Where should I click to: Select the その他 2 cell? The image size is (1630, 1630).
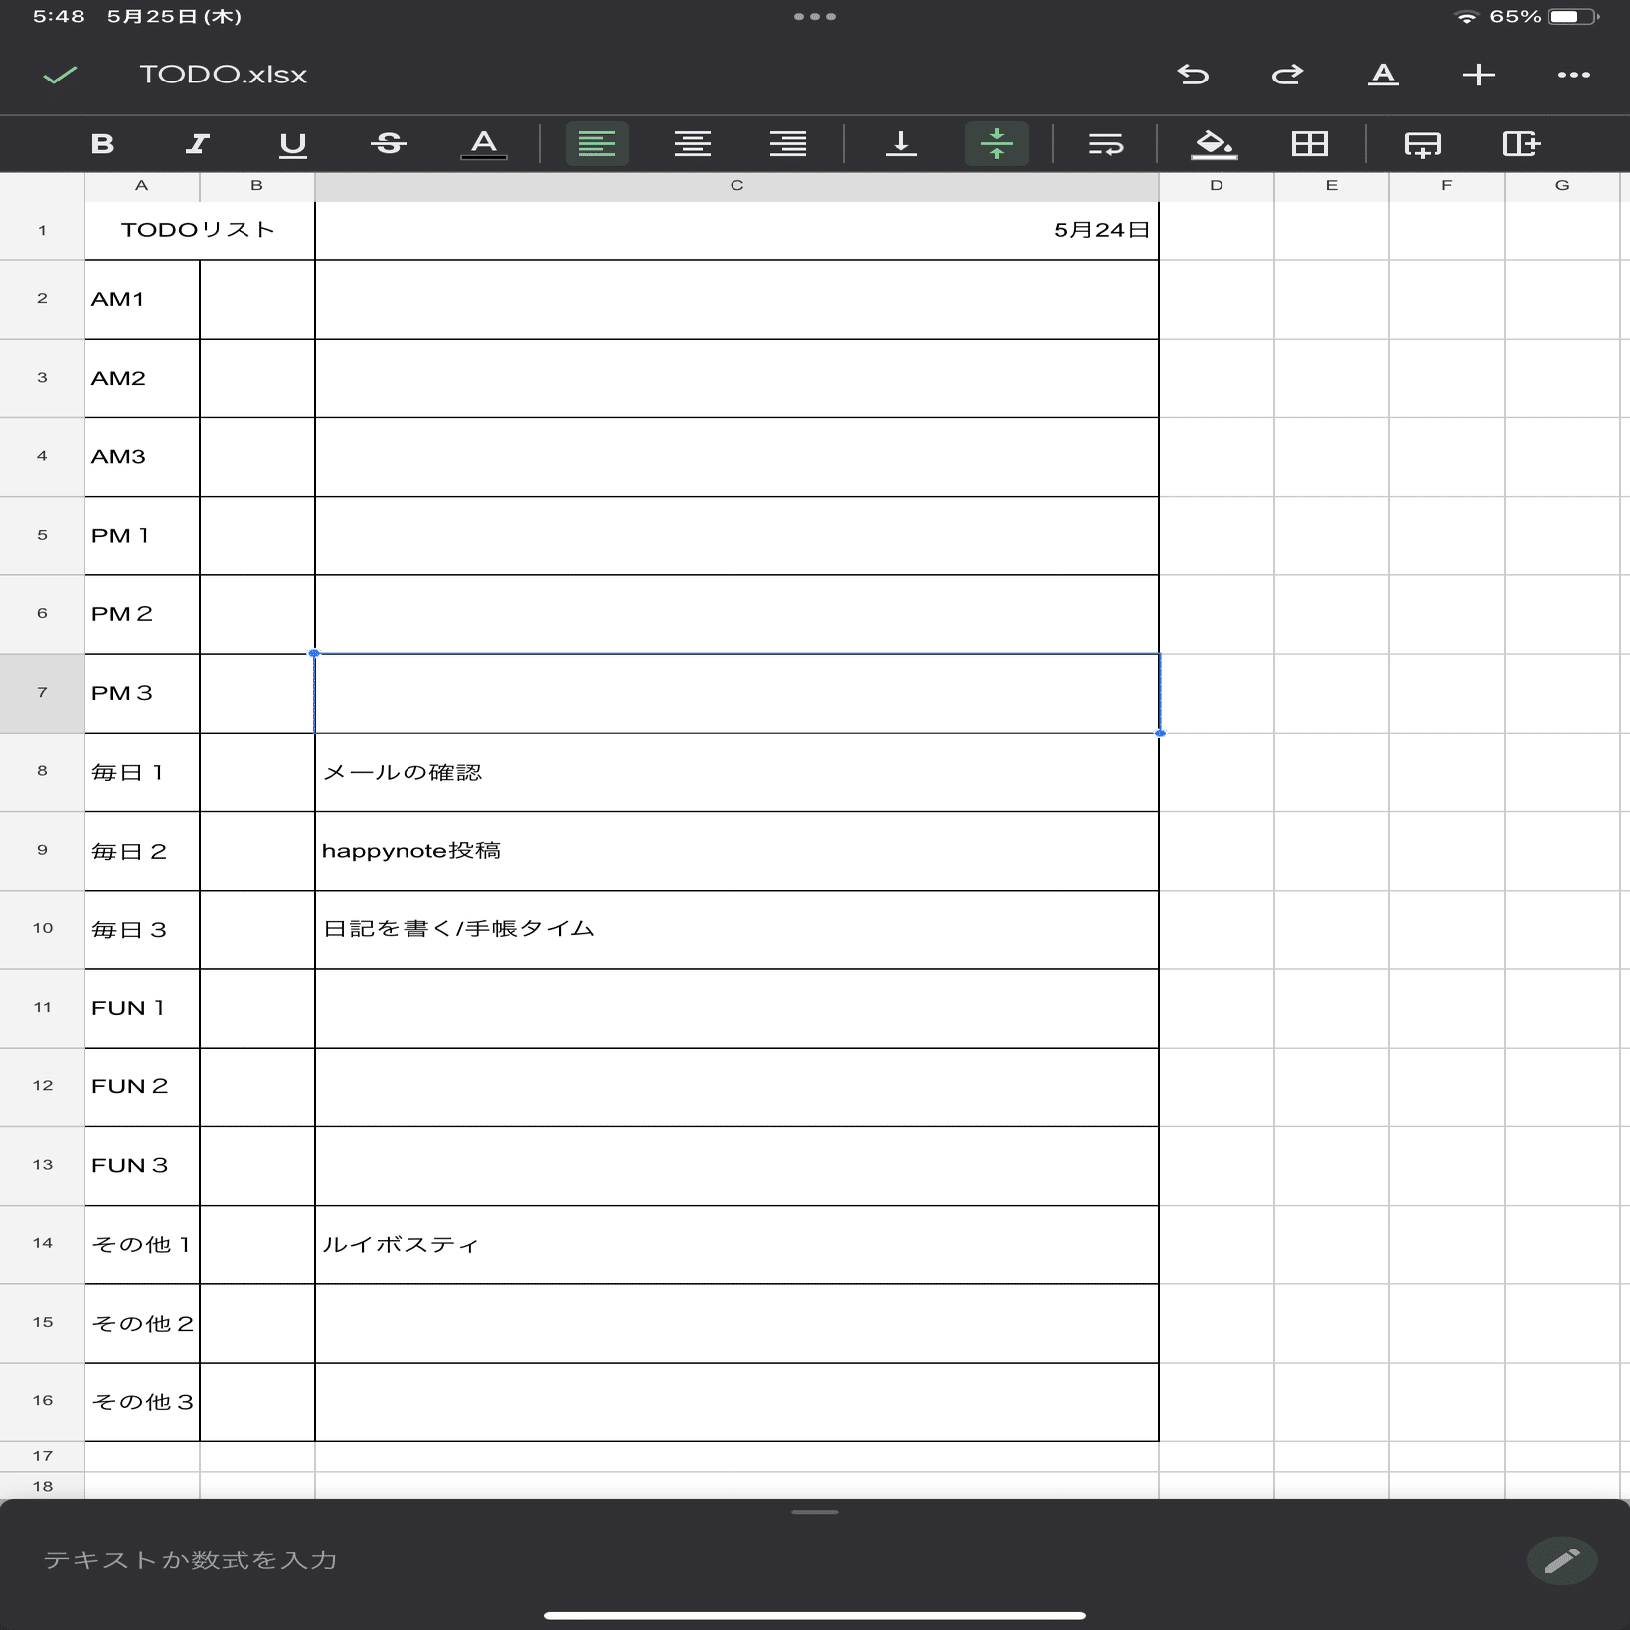tap(142, 1323)
